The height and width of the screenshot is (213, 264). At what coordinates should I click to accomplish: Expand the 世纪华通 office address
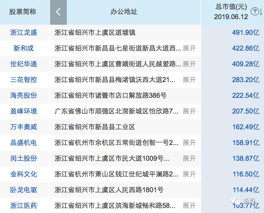189,64
